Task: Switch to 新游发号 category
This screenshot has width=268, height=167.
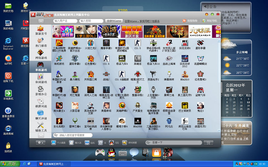Action: 41,30
